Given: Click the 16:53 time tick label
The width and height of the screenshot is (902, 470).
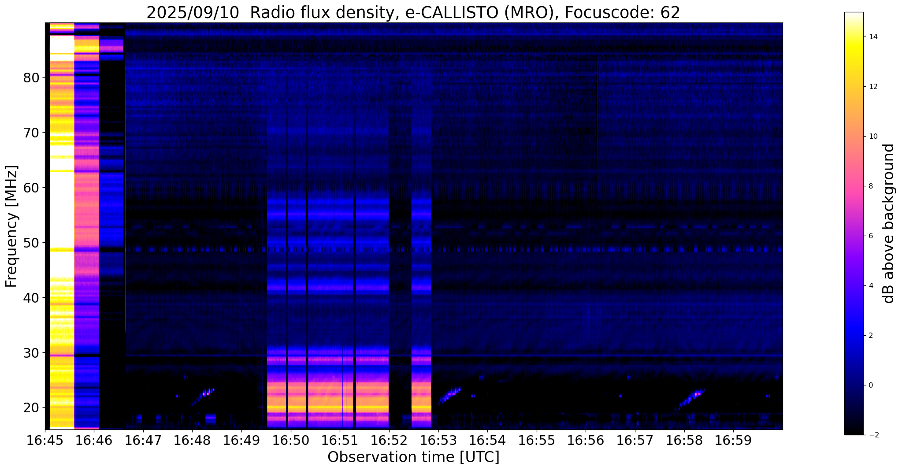Looking at the screenshot, I should click(438, 440).
